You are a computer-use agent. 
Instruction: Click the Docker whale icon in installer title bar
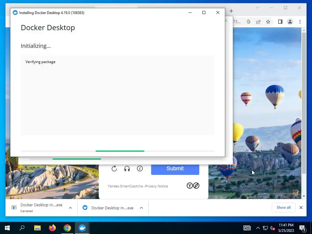[15, 12]
